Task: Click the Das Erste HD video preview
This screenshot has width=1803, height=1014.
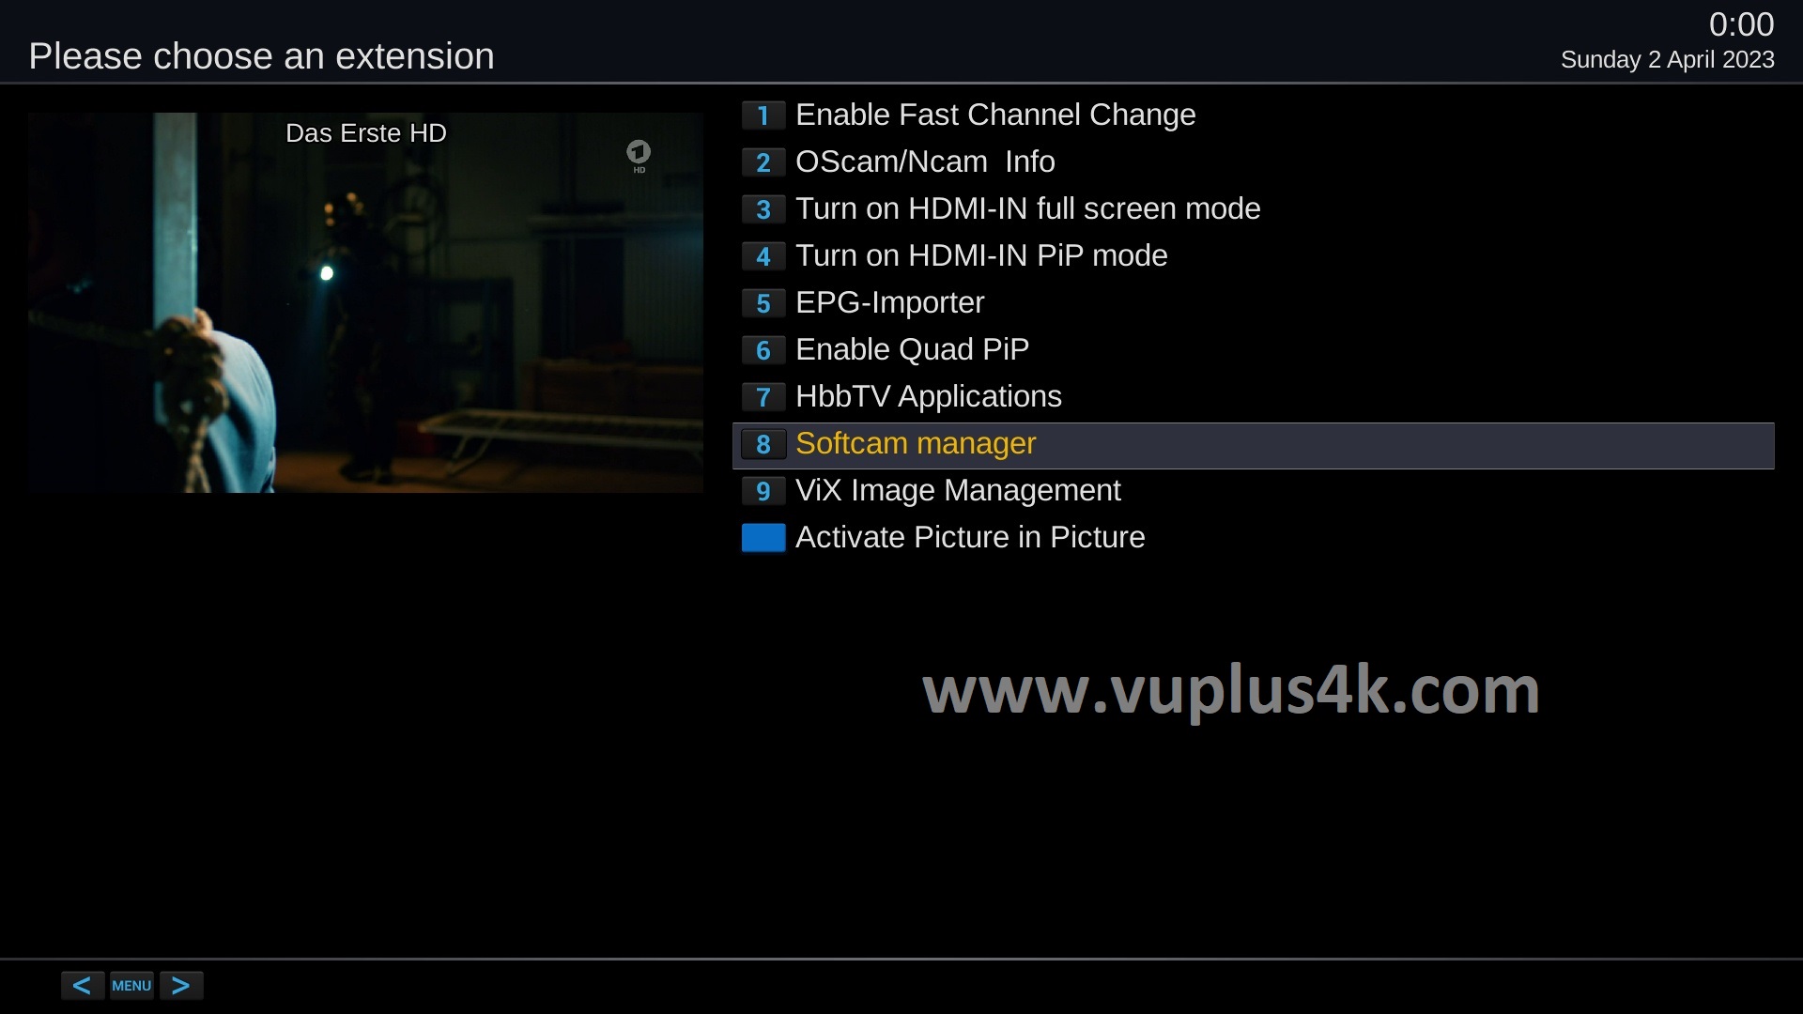Action: tap(365, 302)
